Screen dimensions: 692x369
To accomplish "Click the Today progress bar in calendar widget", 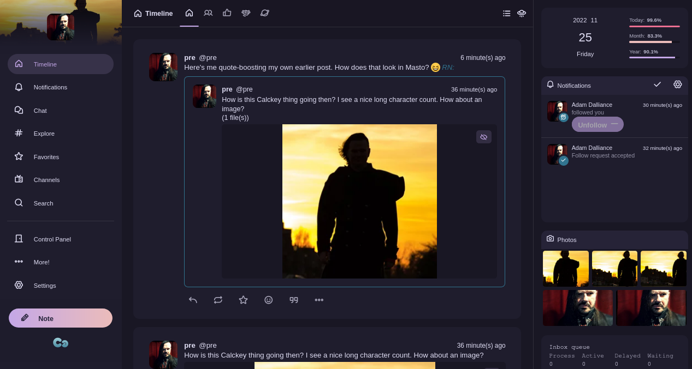I will point(654,26).
